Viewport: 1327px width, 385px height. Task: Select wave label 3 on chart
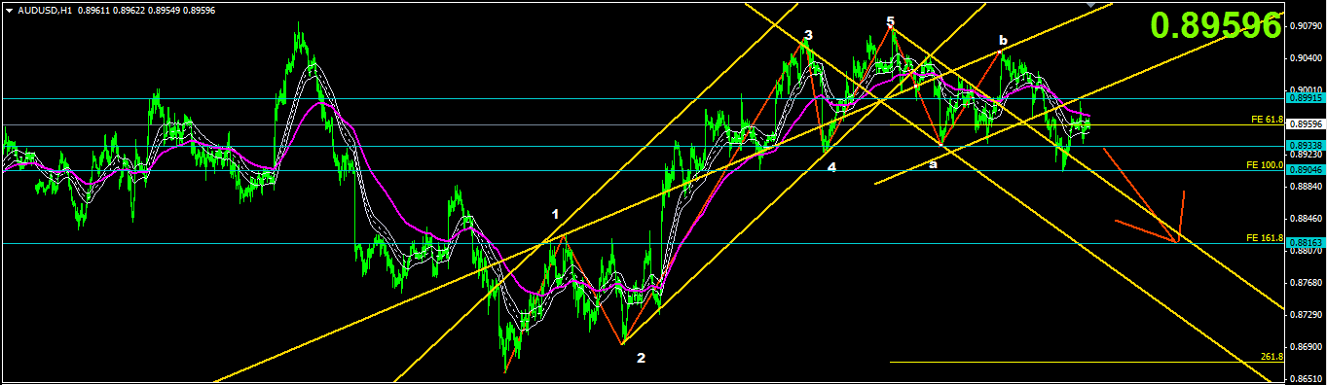pyautogui.click(x=808, y=36)
